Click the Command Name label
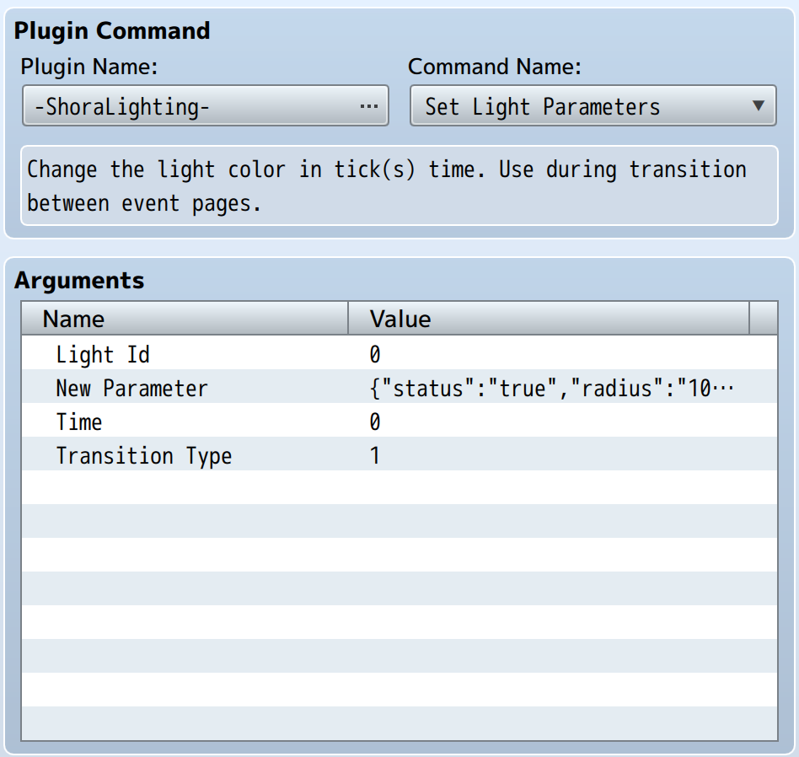The width and height of the screenshot is (799, 757). point(494,67)
